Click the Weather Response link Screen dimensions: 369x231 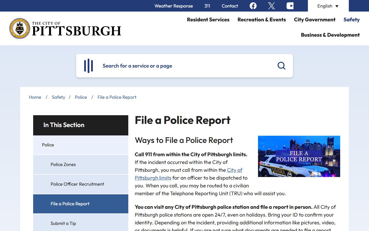174,6
